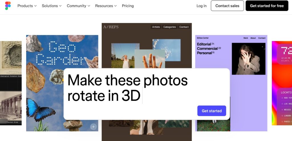Open the Commercial category link
The image size is (292, 141).
click(207, 49)
